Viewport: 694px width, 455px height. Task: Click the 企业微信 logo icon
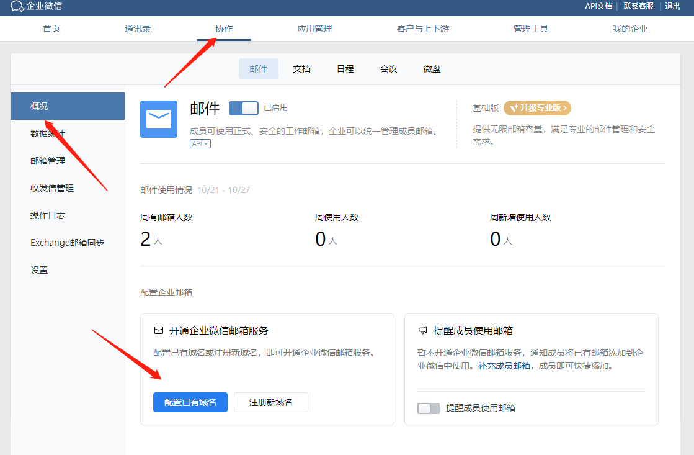coord(17,6)
